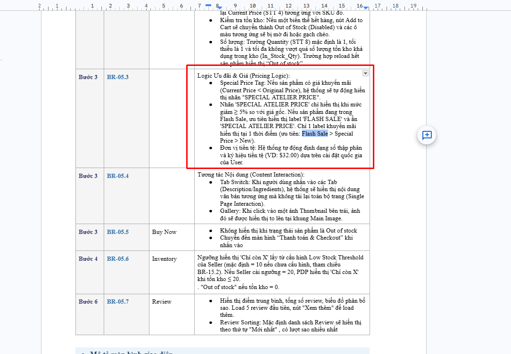Open the BR-05.5 link
The height and width of the screenshot is (354, 511).
[118, 232]
